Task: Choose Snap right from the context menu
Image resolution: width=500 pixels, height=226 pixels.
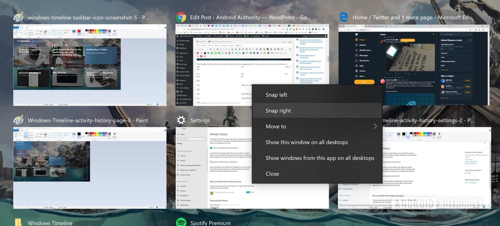Action: (x=278, y=110)
